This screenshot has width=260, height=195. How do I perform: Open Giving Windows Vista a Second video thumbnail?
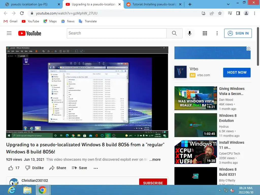tap(196, 98)
